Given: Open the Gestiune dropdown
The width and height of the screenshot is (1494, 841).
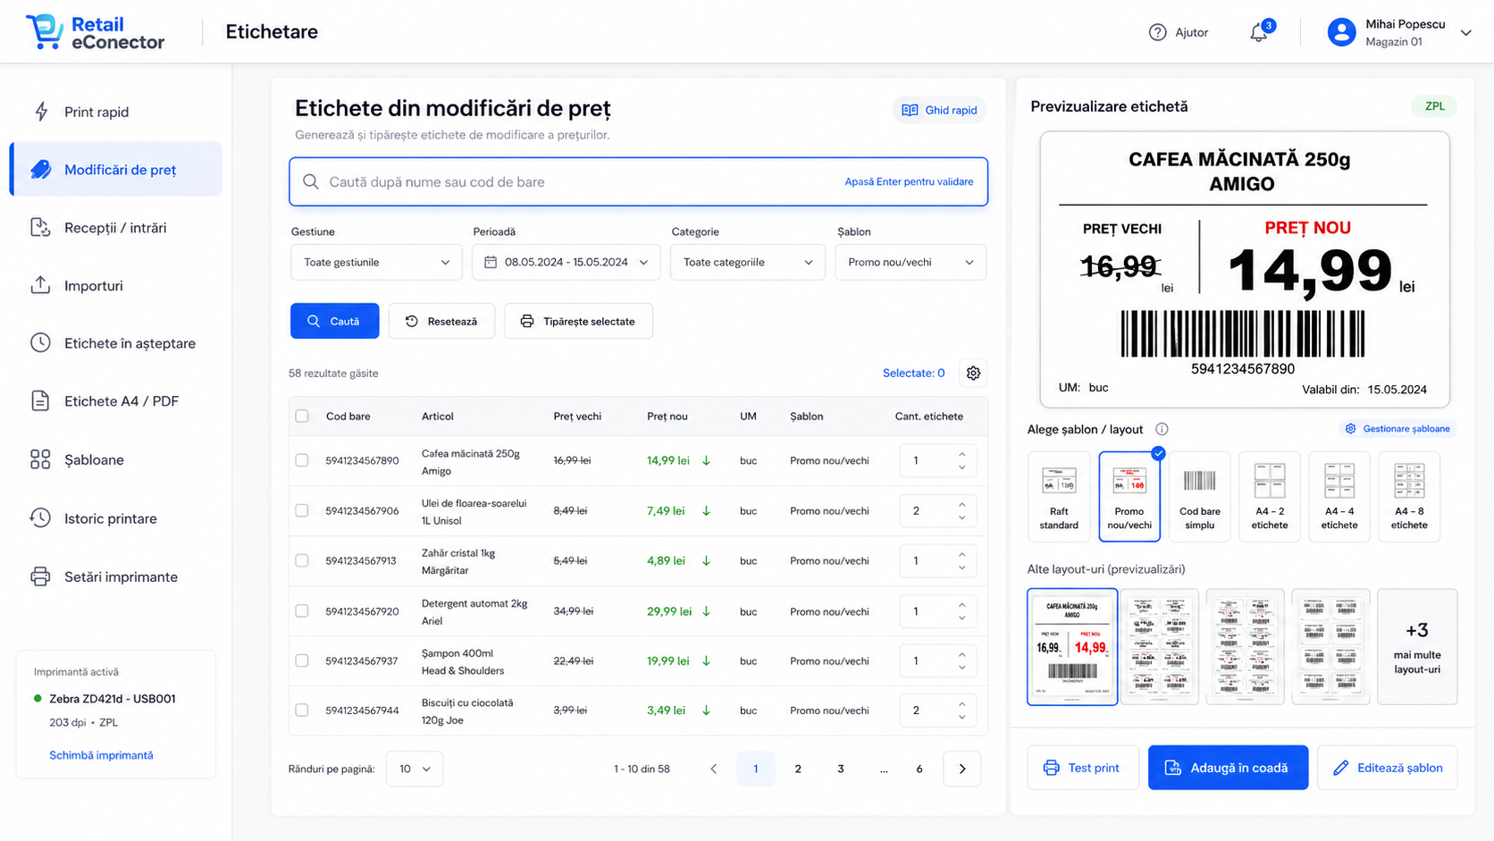Looking at the screenshot, I should [376, 262].
